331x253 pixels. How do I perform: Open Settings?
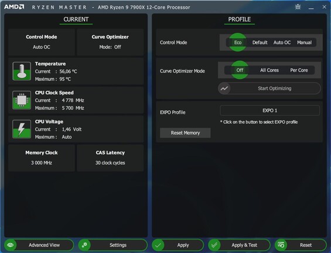(x=112, y=245)
